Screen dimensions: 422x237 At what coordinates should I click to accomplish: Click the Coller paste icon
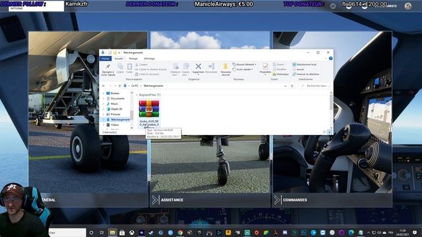[129, 68]
